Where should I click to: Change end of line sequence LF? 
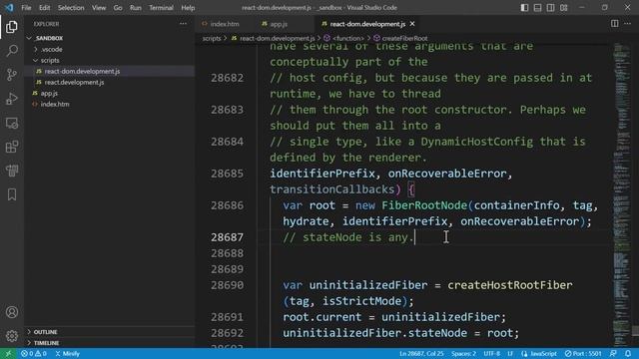point(510,354)
